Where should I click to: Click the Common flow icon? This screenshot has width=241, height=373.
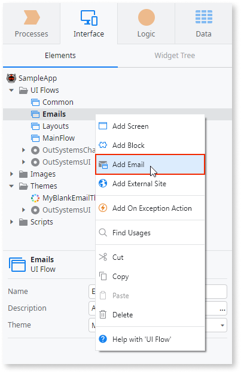click(x=35, y=102)
